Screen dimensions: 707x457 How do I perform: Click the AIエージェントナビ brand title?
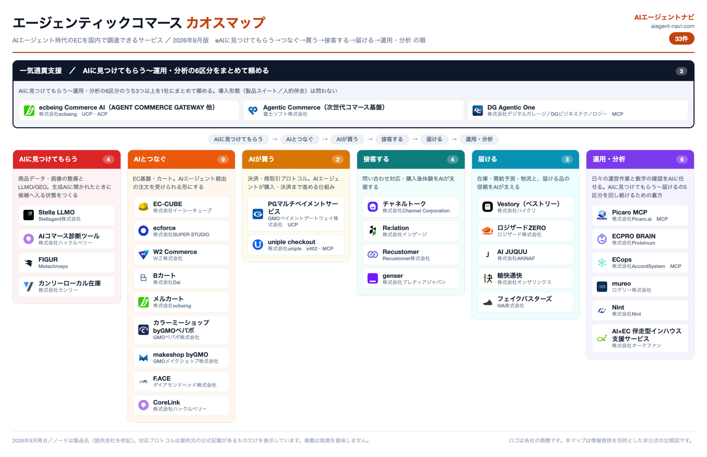click(664, 17)
